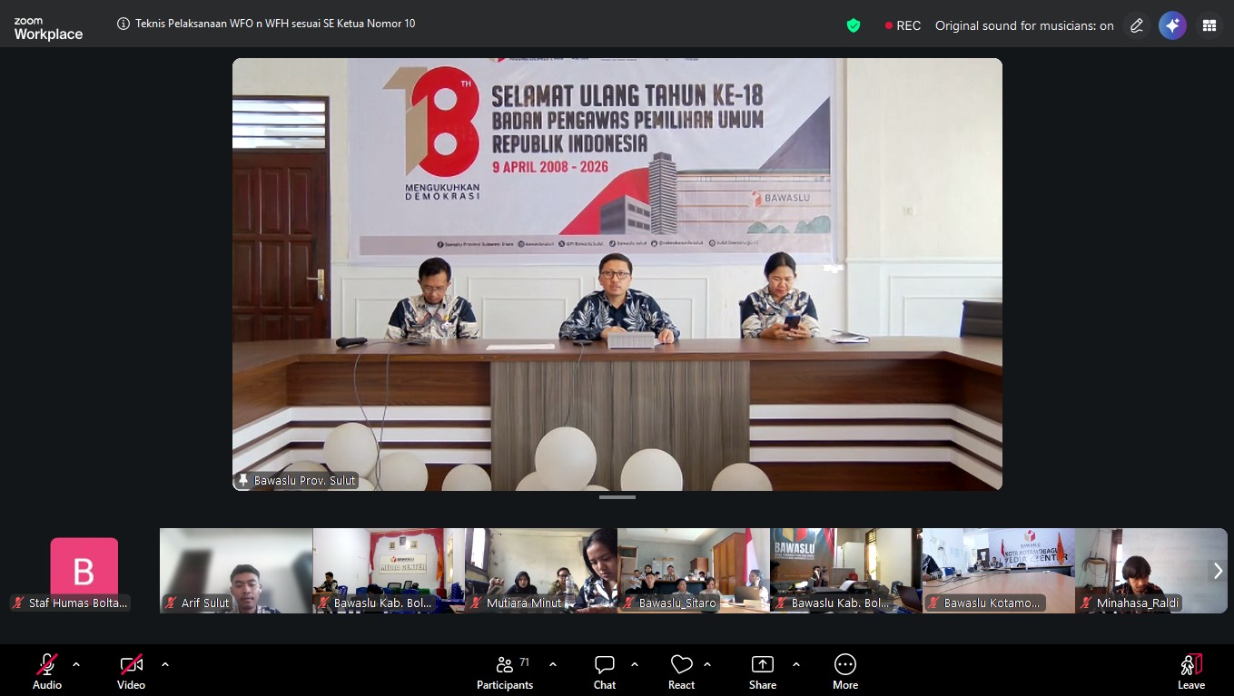The image size is (1234, 696).
Task: Open the AI Companion sparkle icon
Action: (x=1172, y=25)
